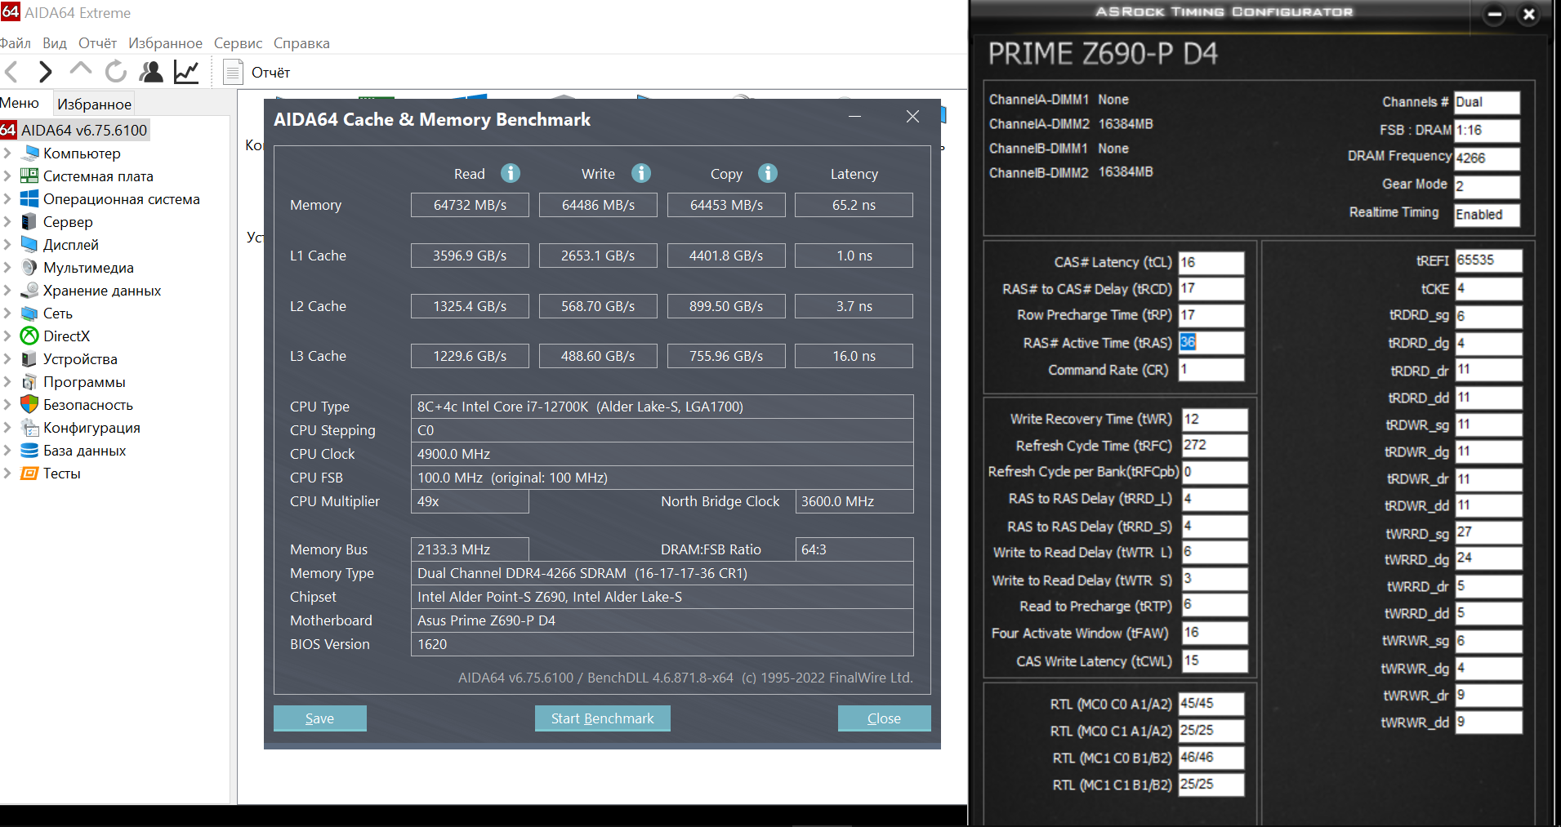Expand the Хранение данных node
The height and width of the screenshot is (827, 1561).
point(7,290)
